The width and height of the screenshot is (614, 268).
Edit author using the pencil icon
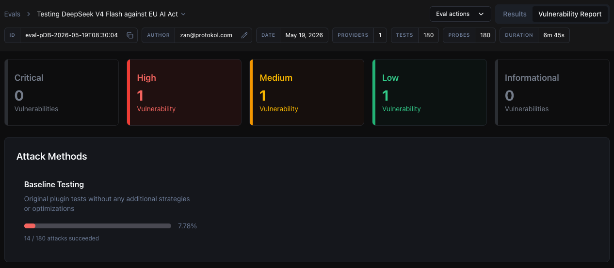[244, 35]
